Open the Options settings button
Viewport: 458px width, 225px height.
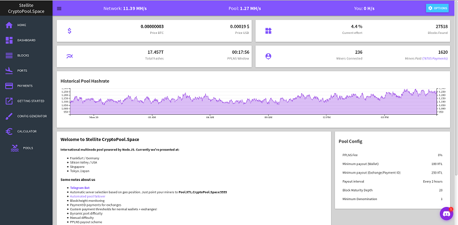click(437, 8)
